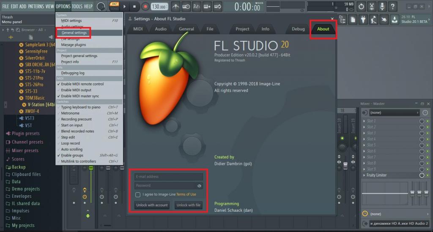
Task: Click the VST3 speaker folder icon
Action: pos(21,118)
